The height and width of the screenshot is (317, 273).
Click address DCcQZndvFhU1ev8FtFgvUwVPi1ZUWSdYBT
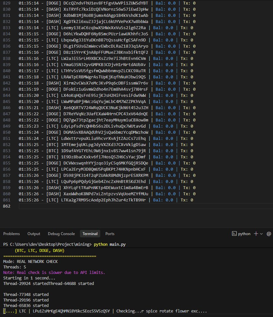(x=106, y=3)
